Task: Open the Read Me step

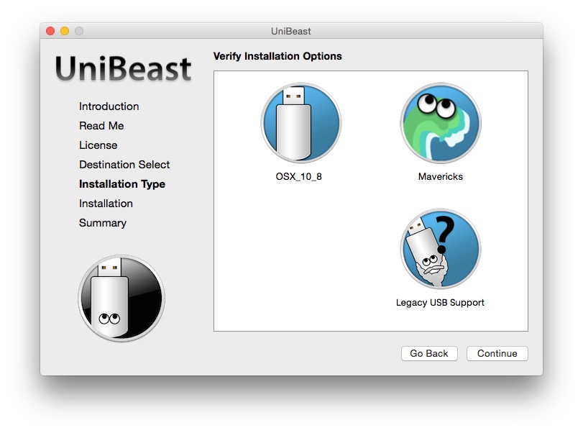Action: [x=101, y=126]
